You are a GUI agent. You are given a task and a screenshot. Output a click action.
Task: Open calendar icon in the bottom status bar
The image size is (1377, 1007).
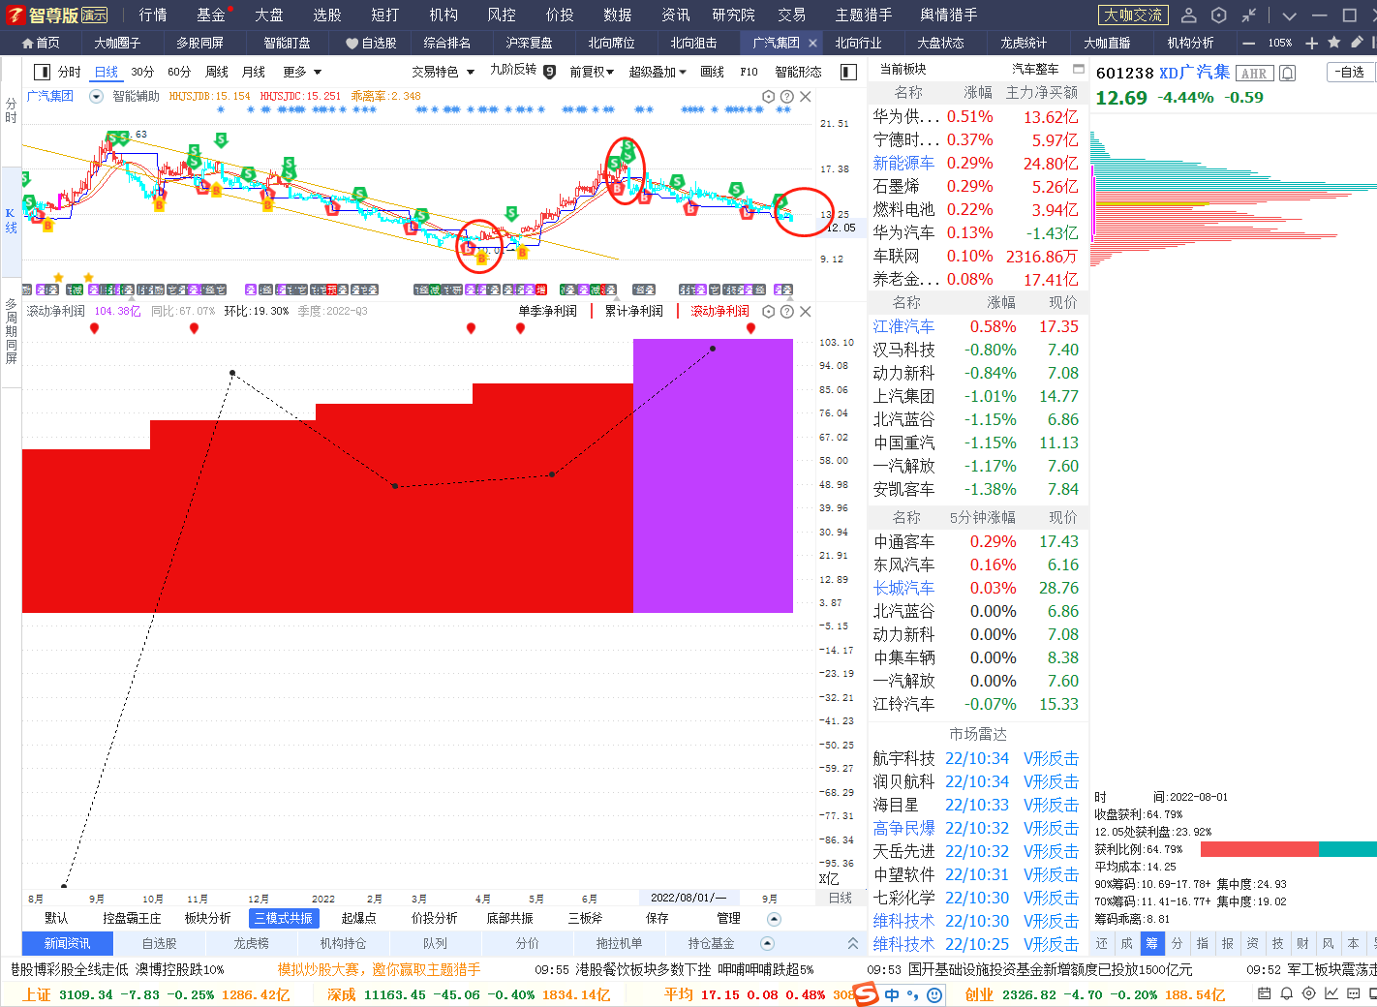click(x=1265, y=993)
